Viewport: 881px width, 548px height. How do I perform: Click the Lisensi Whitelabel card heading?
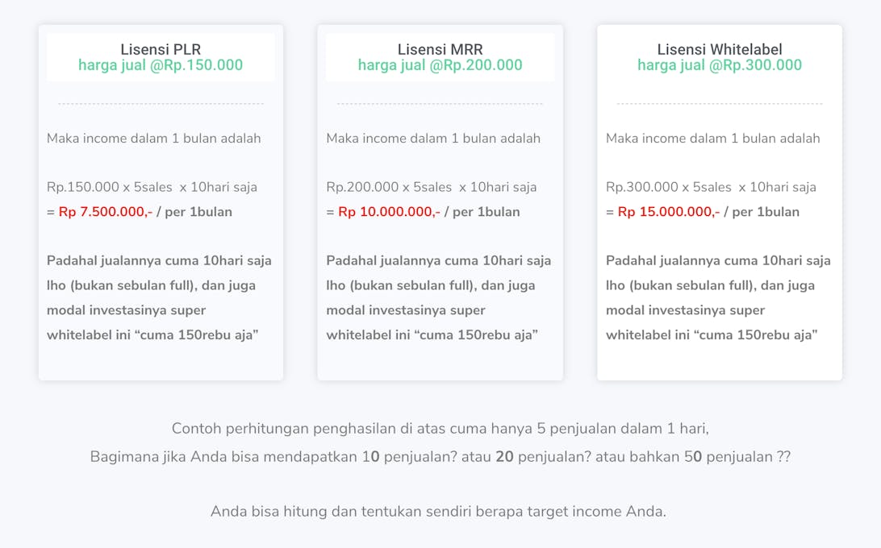click(720, 49)
